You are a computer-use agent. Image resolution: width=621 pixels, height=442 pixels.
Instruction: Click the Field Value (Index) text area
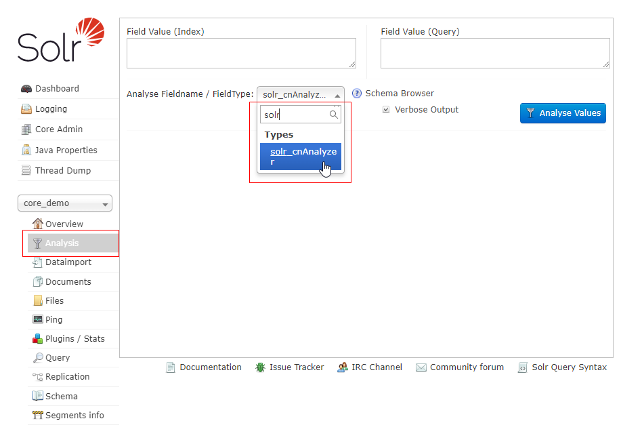tap(241, 54)
